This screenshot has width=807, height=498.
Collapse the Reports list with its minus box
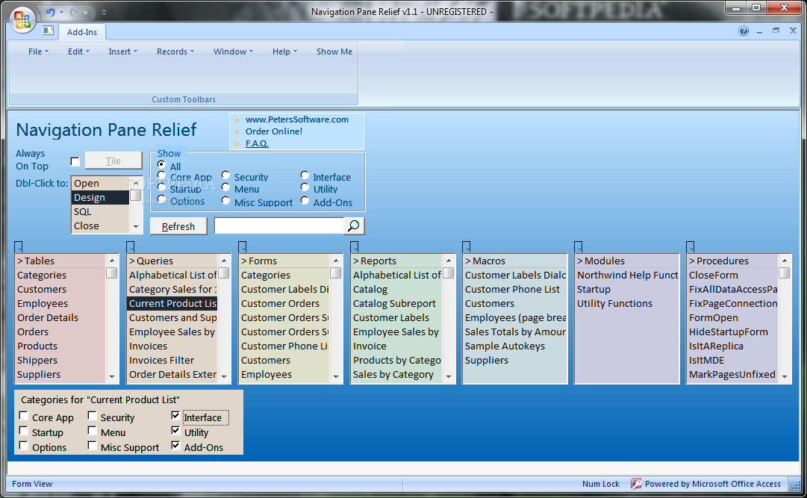click(x=354, y=246)
